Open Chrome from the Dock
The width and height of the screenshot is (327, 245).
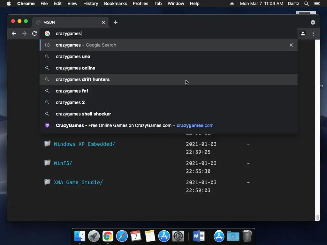(108, 236)
